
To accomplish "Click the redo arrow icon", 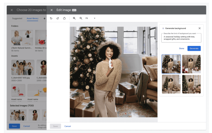I will pyautogui.click(x=58, y=18).
